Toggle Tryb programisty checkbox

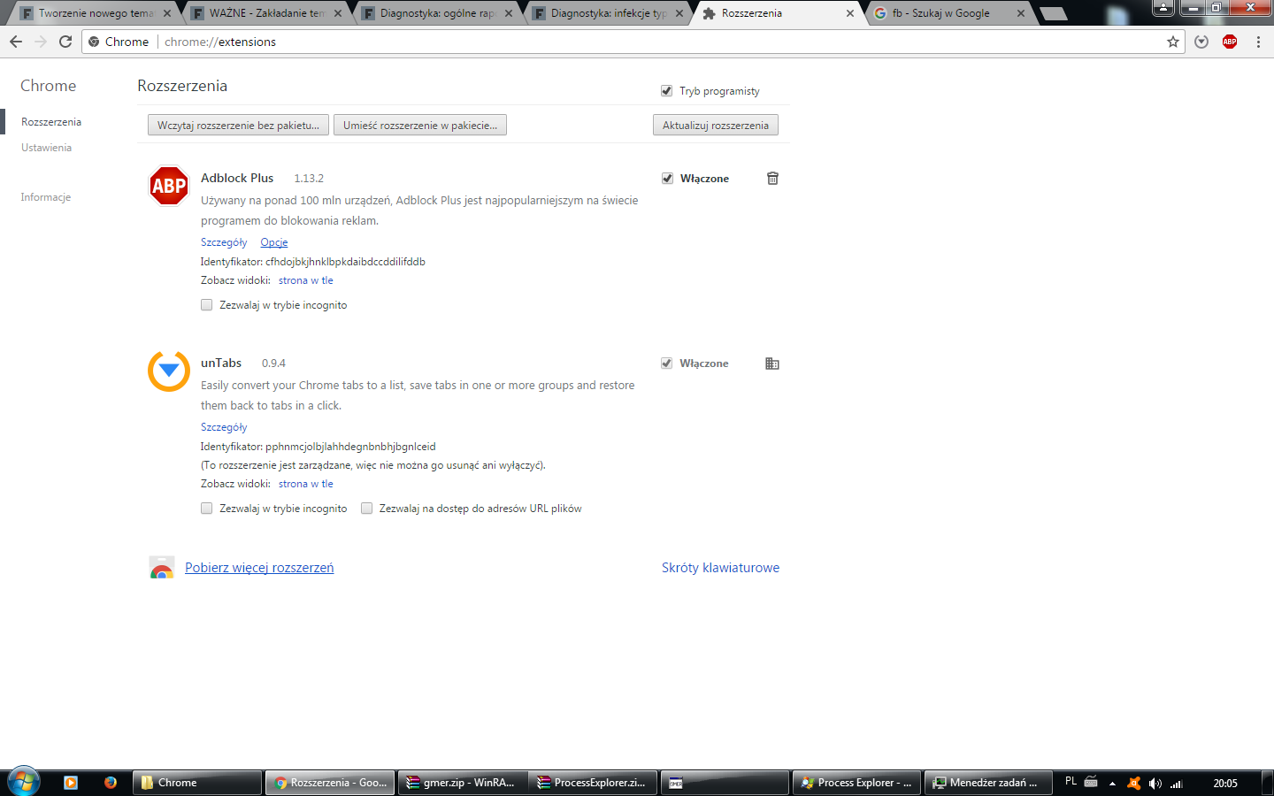click(x=666, y=91)
